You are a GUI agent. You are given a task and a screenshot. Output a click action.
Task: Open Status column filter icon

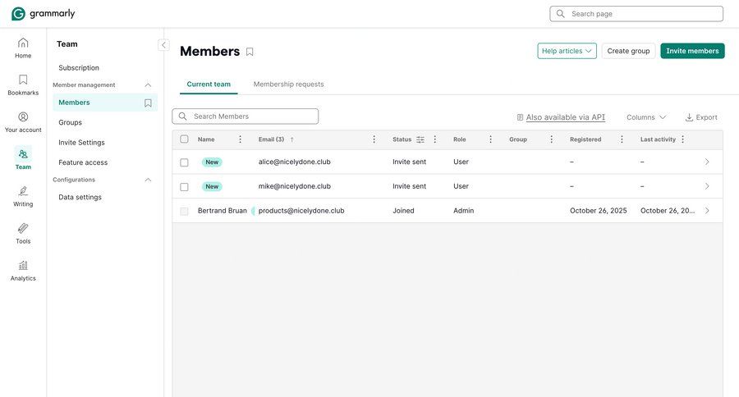(420, 139)
